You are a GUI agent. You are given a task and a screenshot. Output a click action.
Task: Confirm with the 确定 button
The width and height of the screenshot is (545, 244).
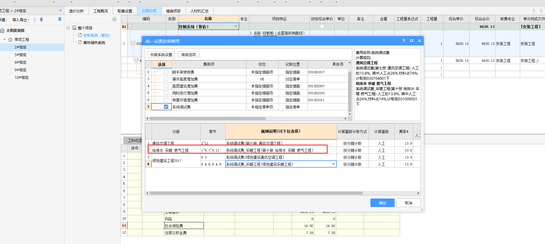tap(383, 203)
